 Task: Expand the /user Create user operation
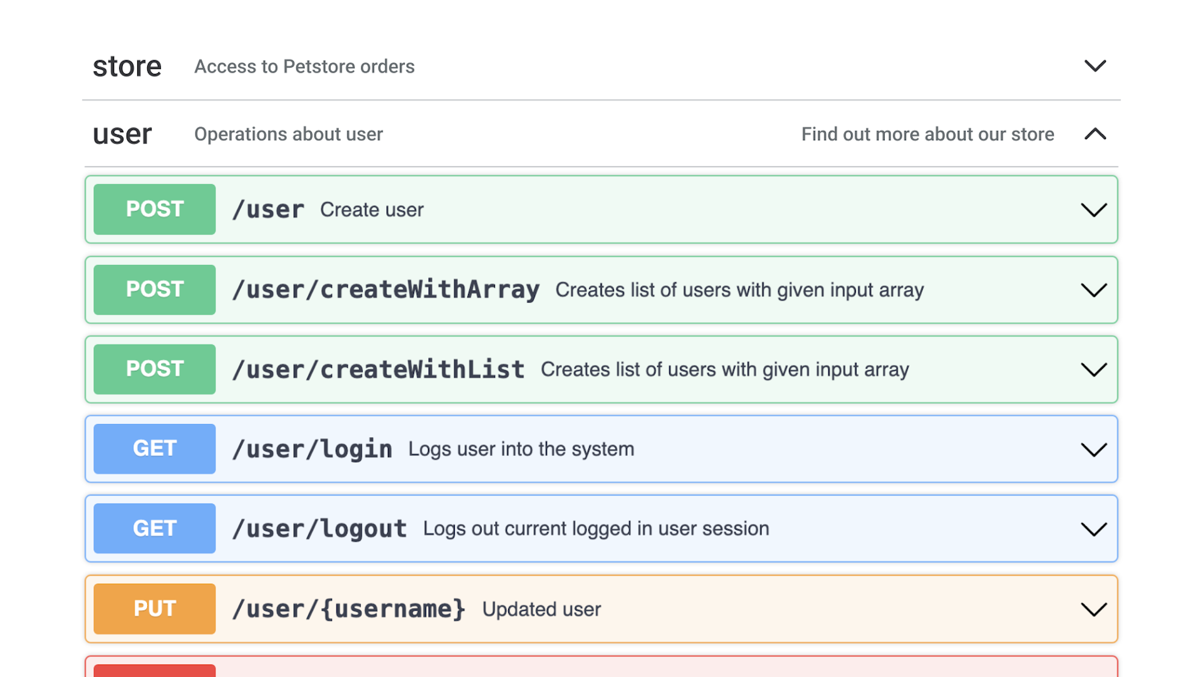coord(1093,209)
